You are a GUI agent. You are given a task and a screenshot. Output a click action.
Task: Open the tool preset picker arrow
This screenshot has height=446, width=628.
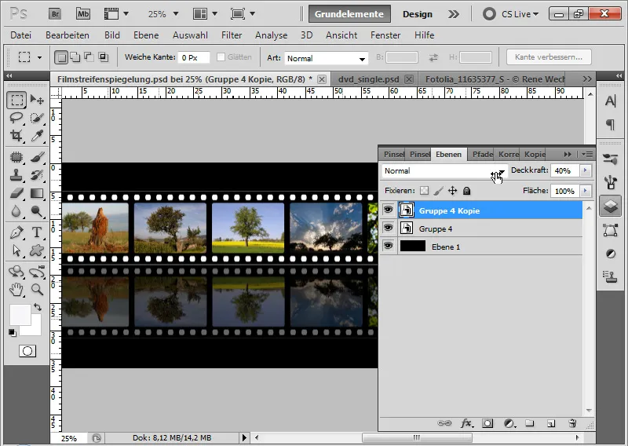39,57
